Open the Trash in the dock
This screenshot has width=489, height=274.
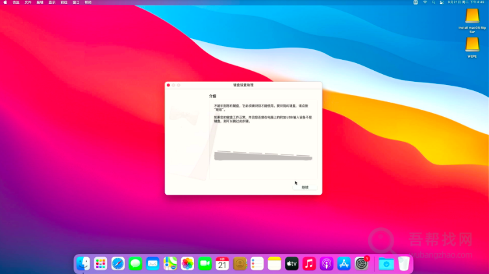pos(403,264)
